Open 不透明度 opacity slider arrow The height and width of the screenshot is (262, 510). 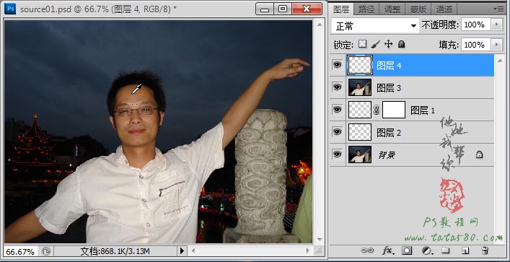click(497, 25)
